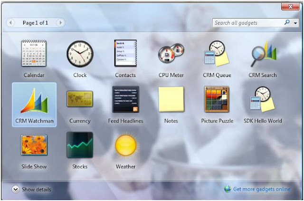Choose the analog Clock gadget
The width and height of the screenshot is (304, 201).
(80, 54)
